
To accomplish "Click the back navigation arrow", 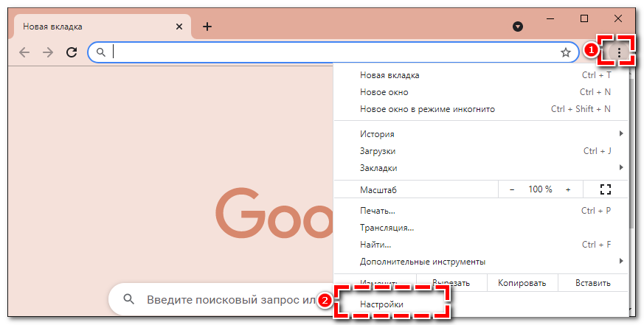I will coord(24,52).
